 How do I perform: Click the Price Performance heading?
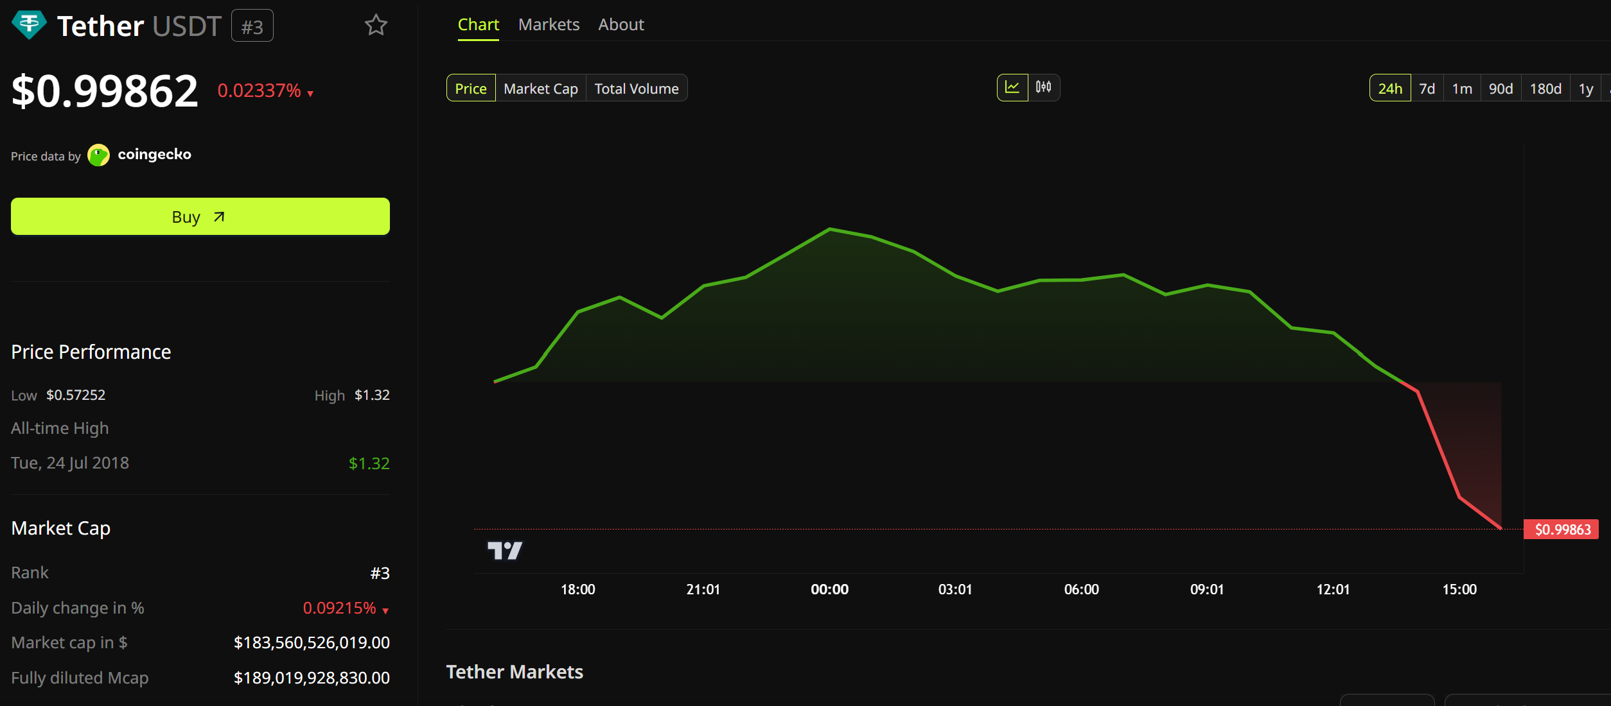pyautogui.click(x=91, y=352)
